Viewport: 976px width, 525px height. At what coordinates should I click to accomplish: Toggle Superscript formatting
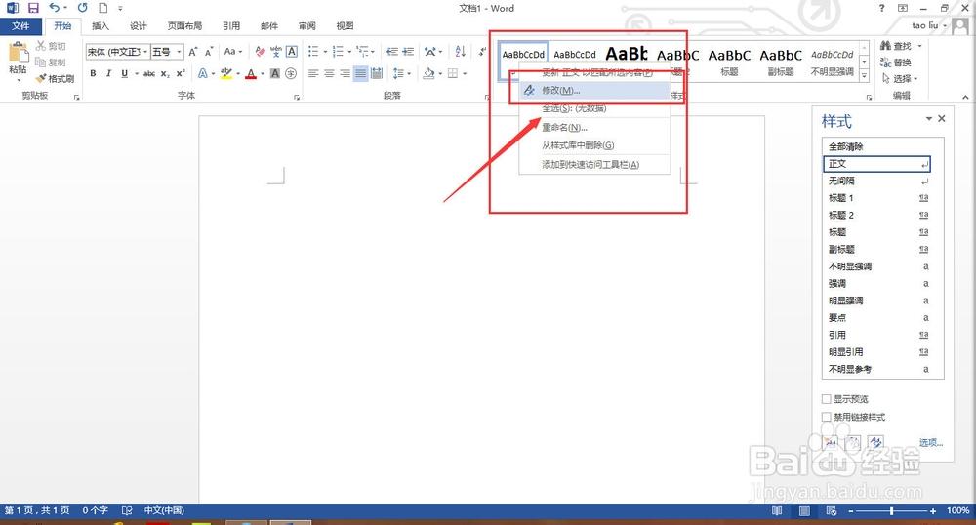[x=181, y=73]
